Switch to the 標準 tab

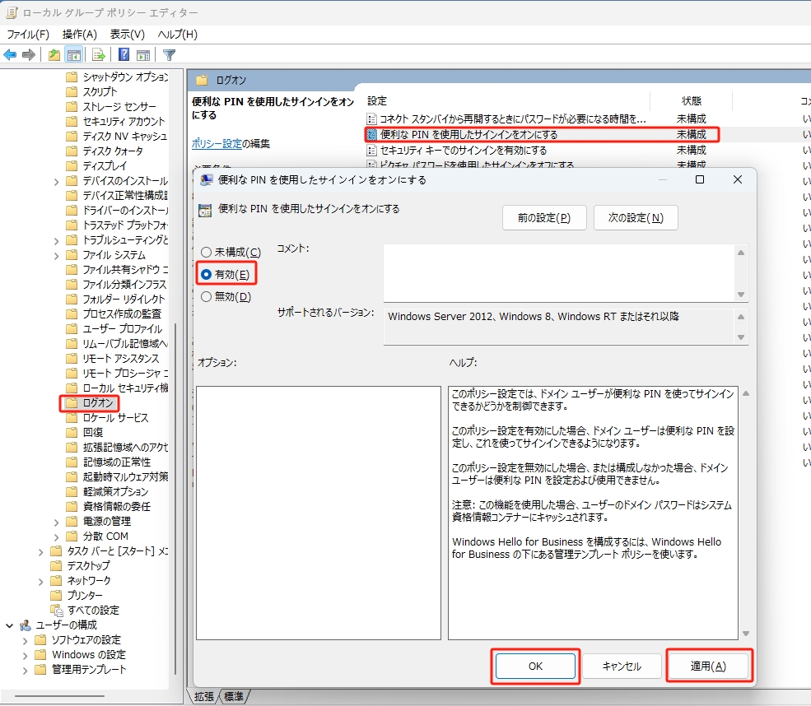point(234,697)
